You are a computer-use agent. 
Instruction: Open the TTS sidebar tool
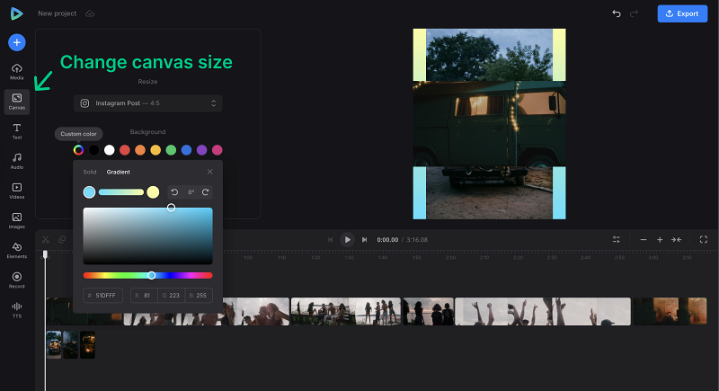tap(17, 310)
